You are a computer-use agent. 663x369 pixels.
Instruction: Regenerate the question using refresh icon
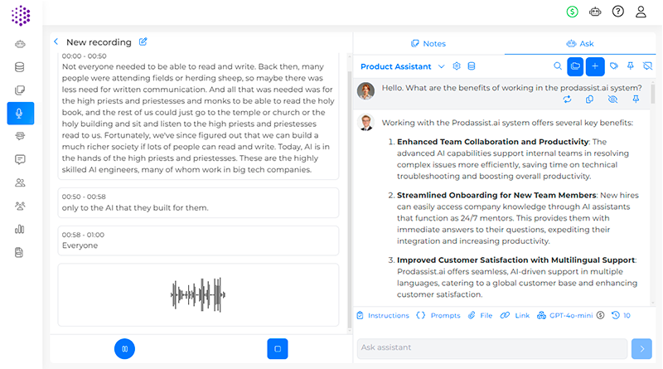pos(567,100)
